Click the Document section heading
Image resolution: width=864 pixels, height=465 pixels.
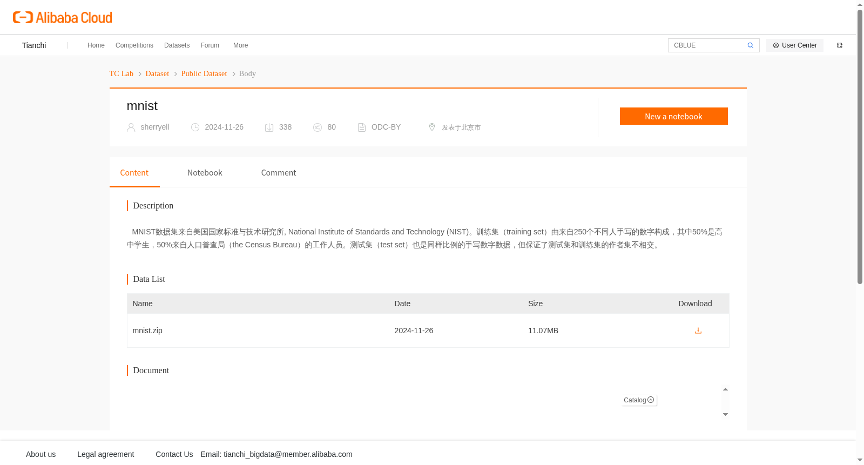tap(151, 370)
